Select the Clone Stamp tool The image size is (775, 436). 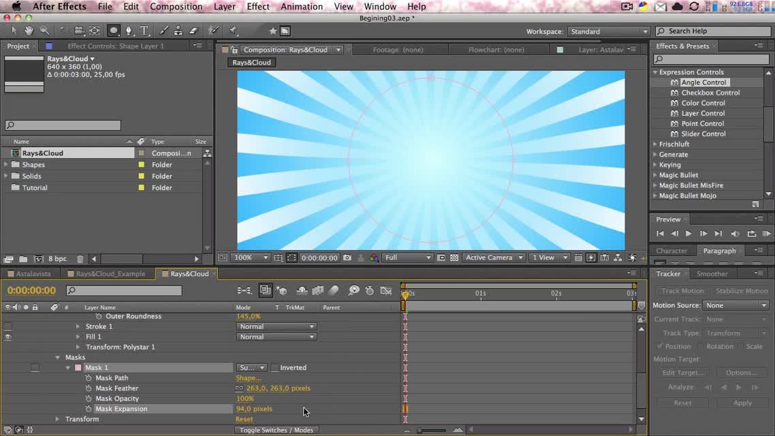click(x=178, y=31)
